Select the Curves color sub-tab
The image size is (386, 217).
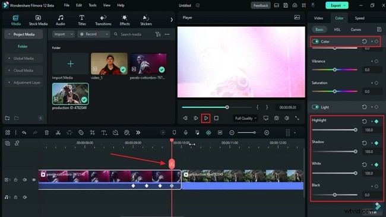(x=356, y=30)
